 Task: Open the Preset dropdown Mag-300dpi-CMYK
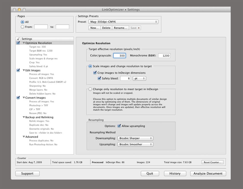124,22
